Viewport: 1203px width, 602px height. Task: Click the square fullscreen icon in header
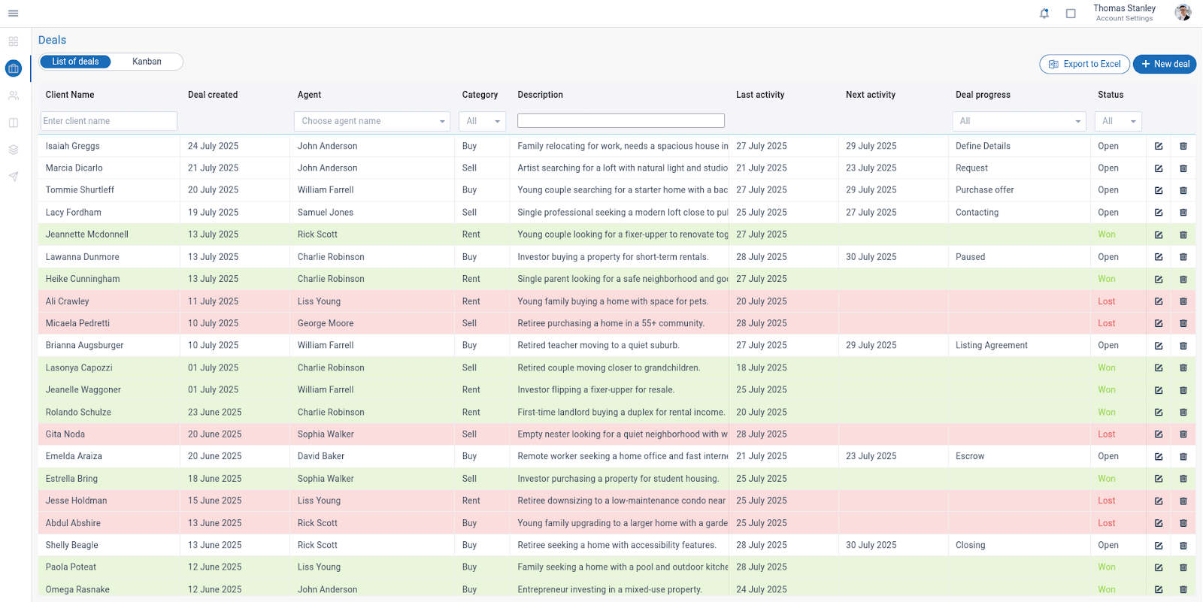coord(1071,14)
